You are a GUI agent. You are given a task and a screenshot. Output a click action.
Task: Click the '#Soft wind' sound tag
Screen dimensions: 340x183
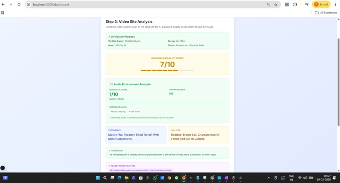click(x=134, y=112)
